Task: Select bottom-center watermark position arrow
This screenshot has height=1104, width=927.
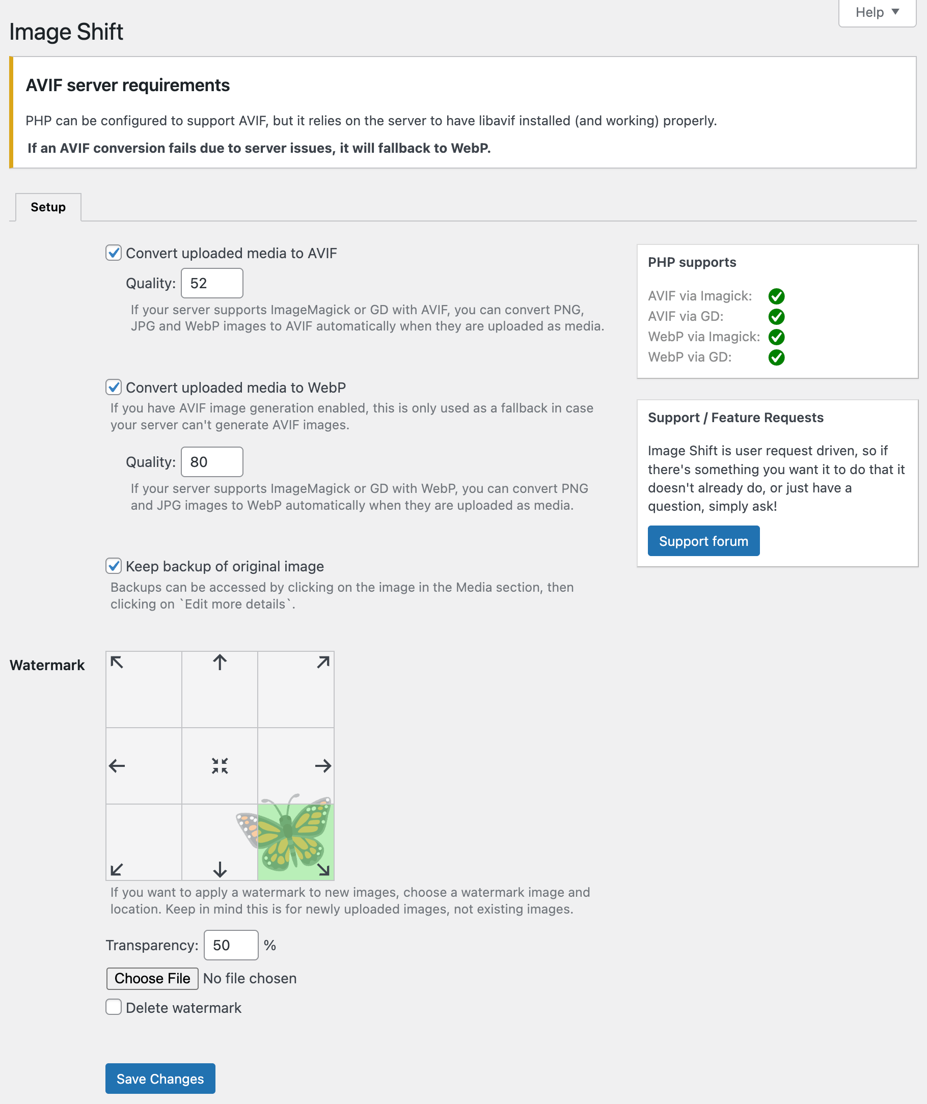Action: tap(220, 870)
